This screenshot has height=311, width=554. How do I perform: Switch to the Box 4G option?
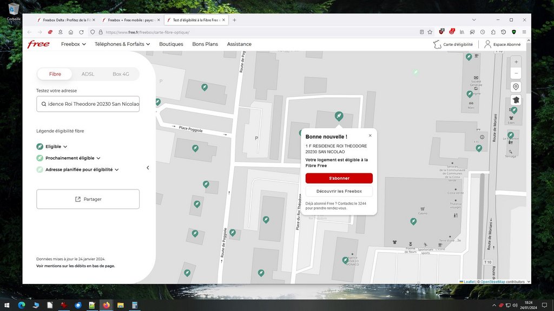coord(121,74)
